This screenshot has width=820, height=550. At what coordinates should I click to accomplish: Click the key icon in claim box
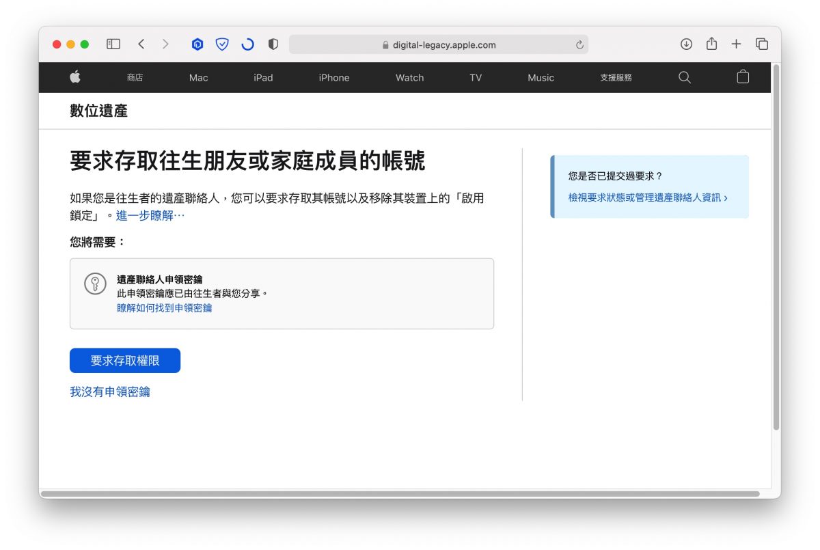95,284
